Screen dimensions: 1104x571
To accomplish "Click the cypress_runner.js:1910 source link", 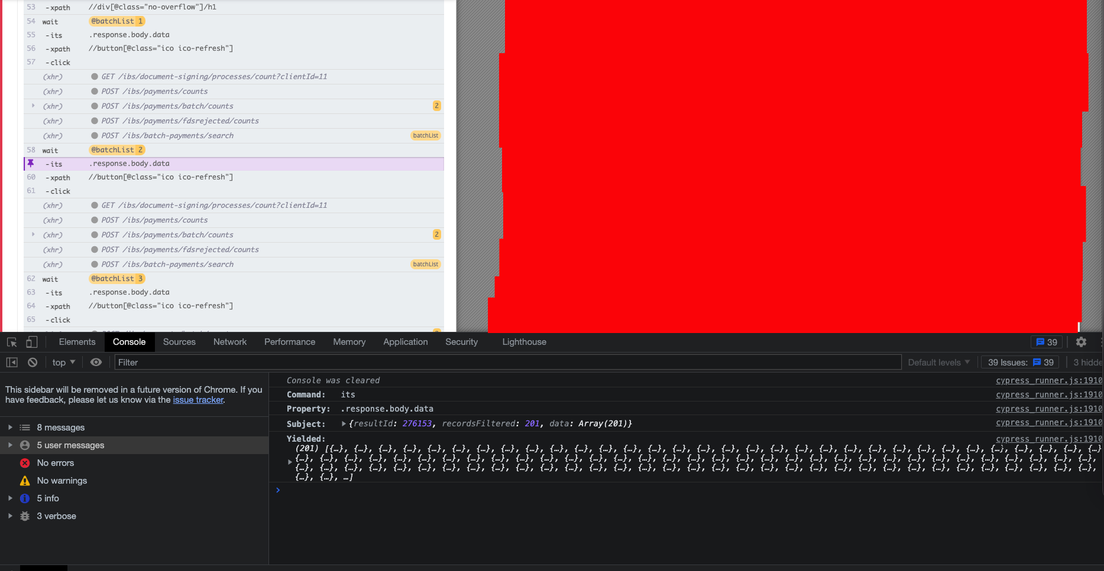I will tap(1048, 380).
